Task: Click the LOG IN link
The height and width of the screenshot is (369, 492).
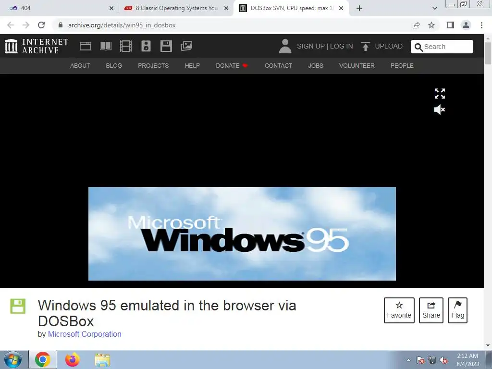Action: (x=342, y=46)
